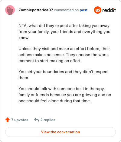Image resolution: width=121 pixels, height=142 pixels.
Task: Click the word 'knew.' in first paragraph
Action: click(x=24, y=38)
